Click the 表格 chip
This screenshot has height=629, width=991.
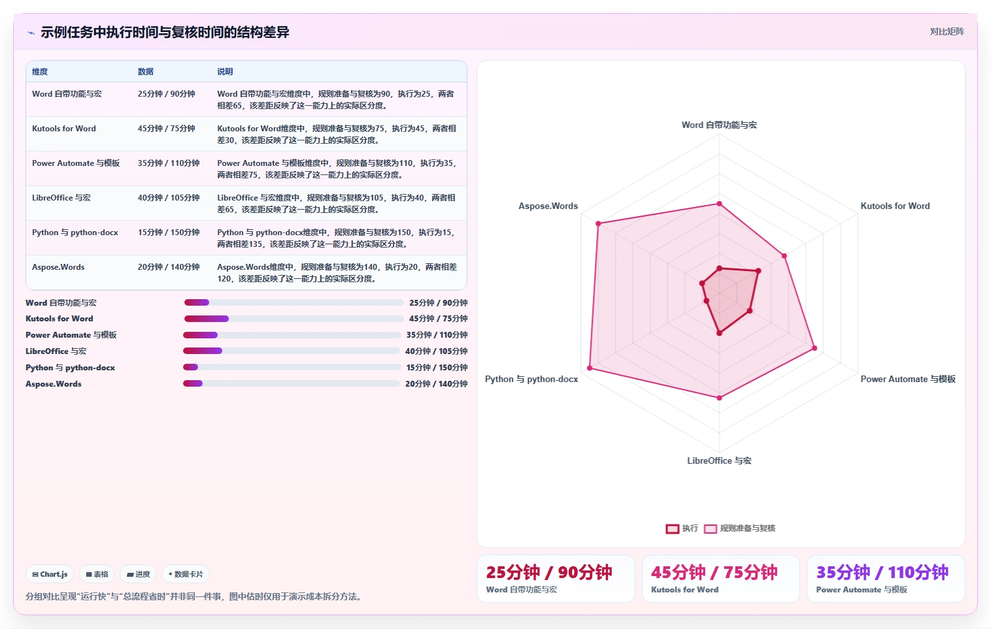click(x=97, y=574)
